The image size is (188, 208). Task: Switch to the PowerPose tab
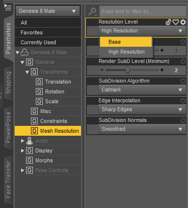point(8,127)
